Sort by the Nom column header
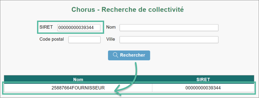 78,80
